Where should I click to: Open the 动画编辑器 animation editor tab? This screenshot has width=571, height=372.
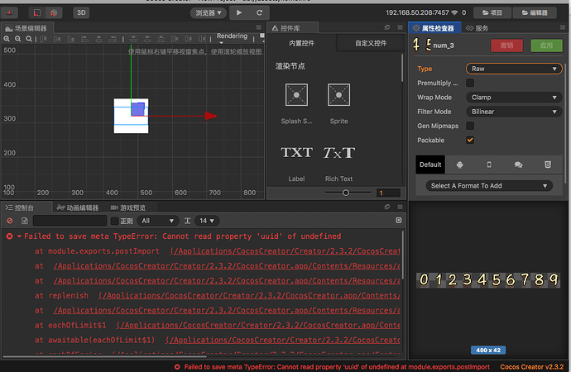coord(78,207)
